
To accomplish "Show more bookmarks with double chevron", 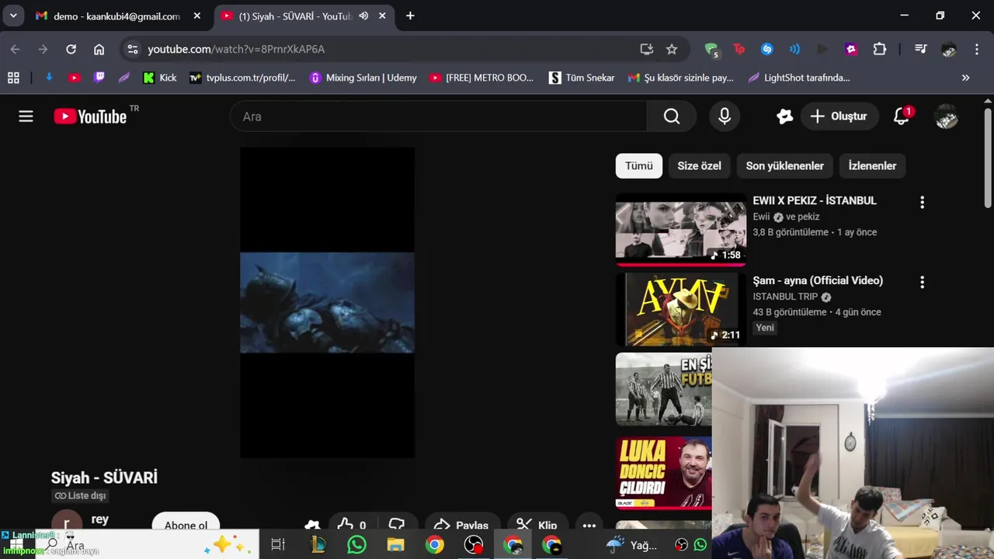I will coord(965,78).
